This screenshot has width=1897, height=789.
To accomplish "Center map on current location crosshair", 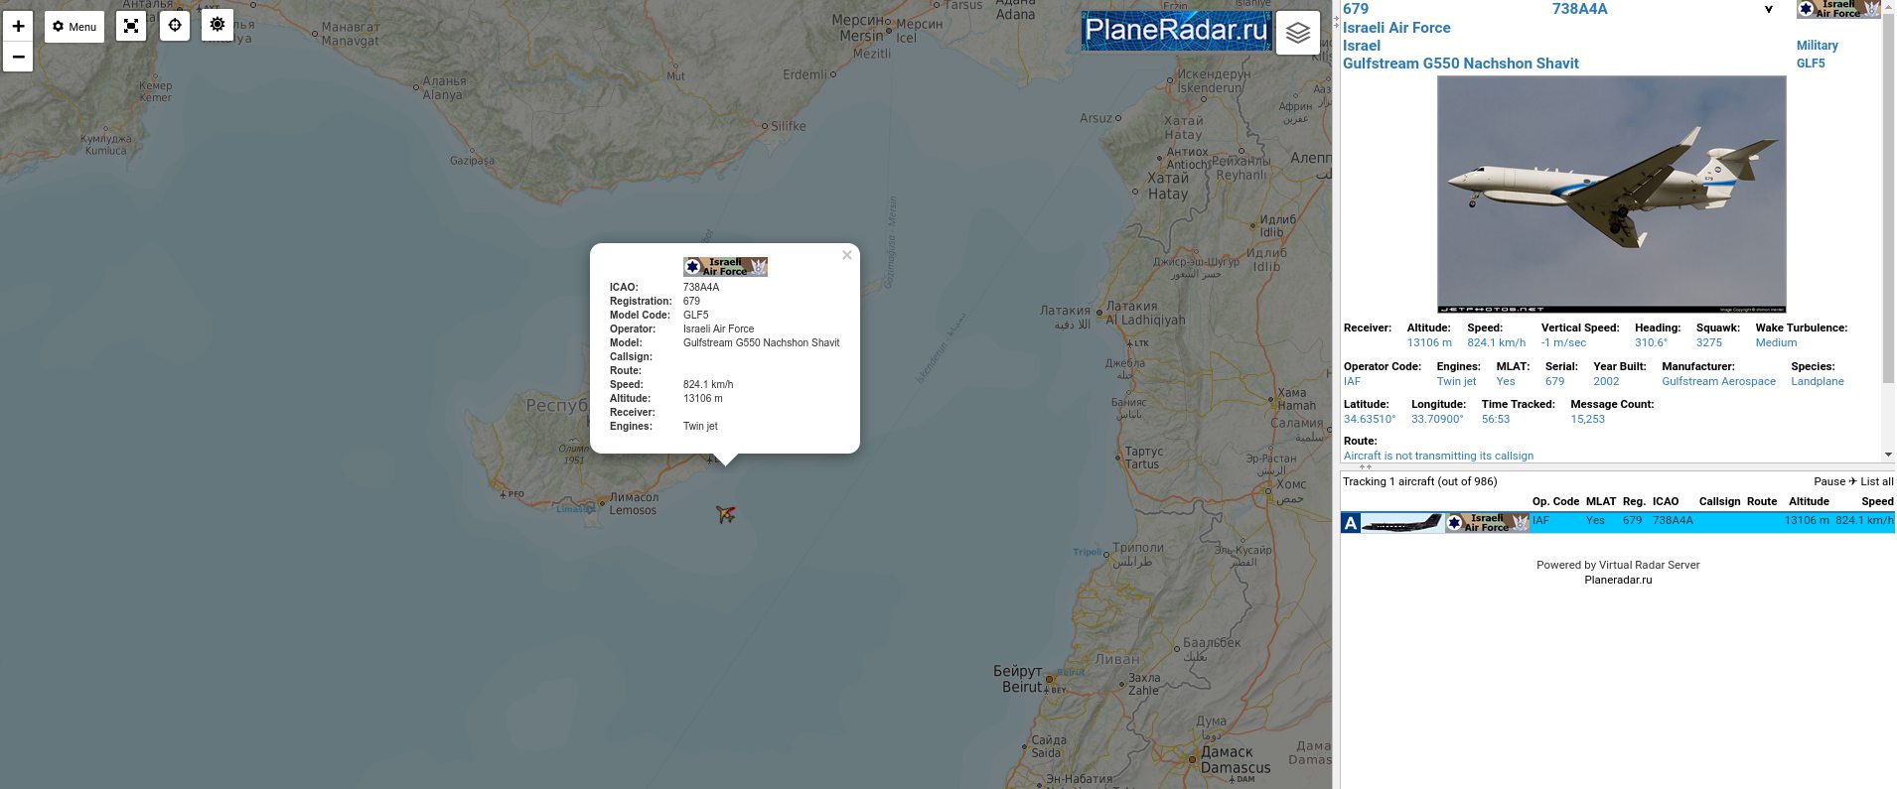I will tap(175, 26).
